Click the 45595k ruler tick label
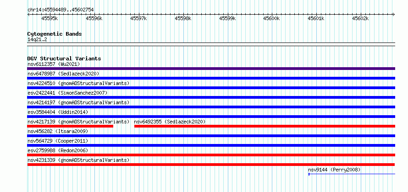Image resolution: width=408 pixels, height=192 pixels. pyautogui.click(x=50, y=18)
